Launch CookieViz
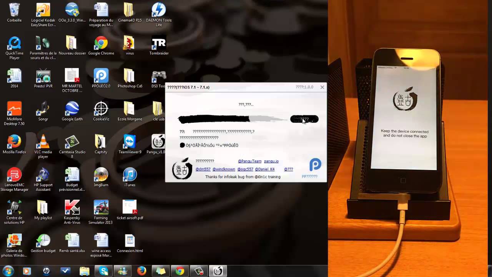Image resolution: width=492 pixels, height=277 pixels. pyautogui.click(x=101, y=112)
